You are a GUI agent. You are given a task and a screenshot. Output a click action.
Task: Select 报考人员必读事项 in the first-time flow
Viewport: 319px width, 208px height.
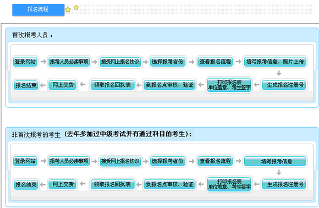point(69,62)
